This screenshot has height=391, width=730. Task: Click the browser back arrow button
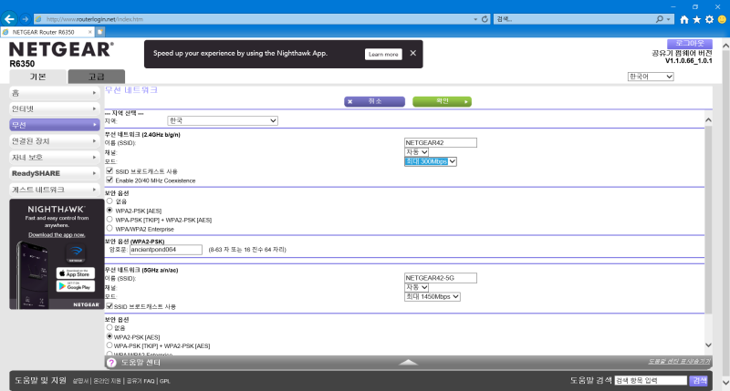point(9,19)
